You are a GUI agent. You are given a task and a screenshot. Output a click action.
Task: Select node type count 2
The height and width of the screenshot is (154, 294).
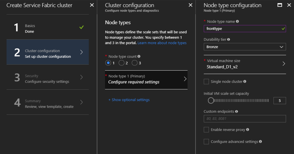[x=121, y=63]
